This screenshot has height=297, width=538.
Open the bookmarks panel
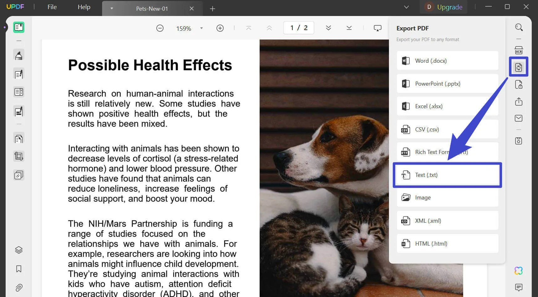18,269
